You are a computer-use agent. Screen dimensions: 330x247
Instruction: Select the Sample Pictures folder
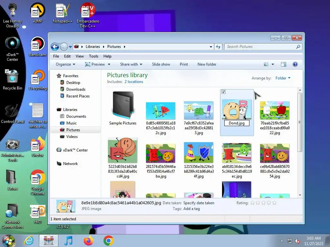(x=123, y=108)
